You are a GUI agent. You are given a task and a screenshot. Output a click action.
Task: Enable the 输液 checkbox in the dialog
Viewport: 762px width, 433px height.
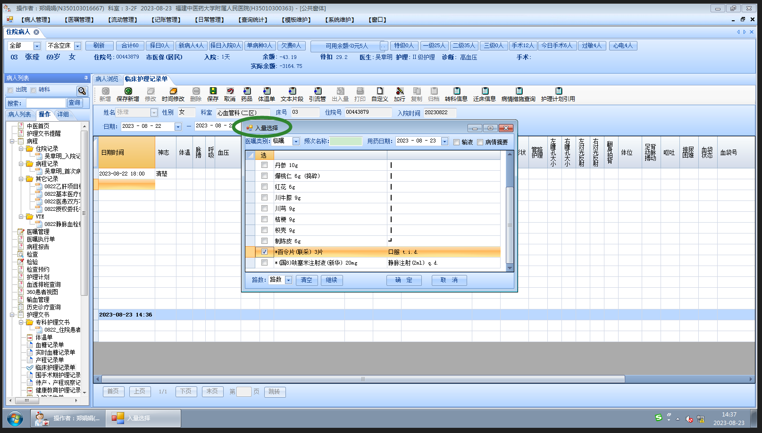click(456, 142)
